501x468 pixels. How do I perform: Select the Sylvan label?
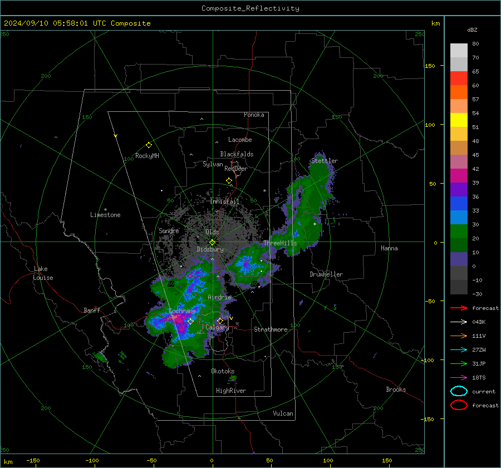(x=213, y=164)
